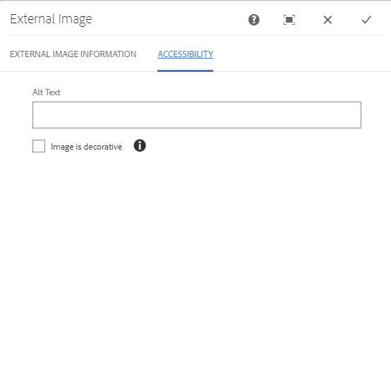Cancel the External Image dialog with X
Image resolution: width=391 pixels, height=369 pixels.
coord(327,20)
